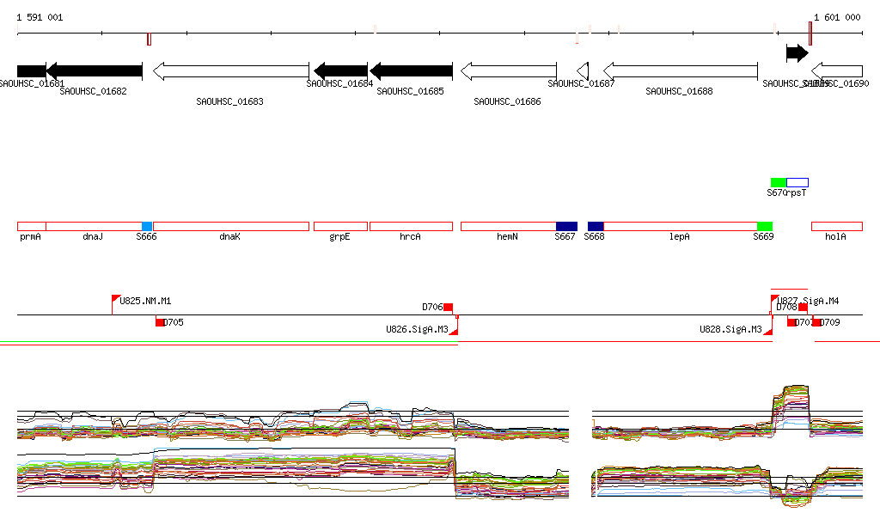
Task: Click the U828.SigA.M3 flag marker
Action: 768,332
